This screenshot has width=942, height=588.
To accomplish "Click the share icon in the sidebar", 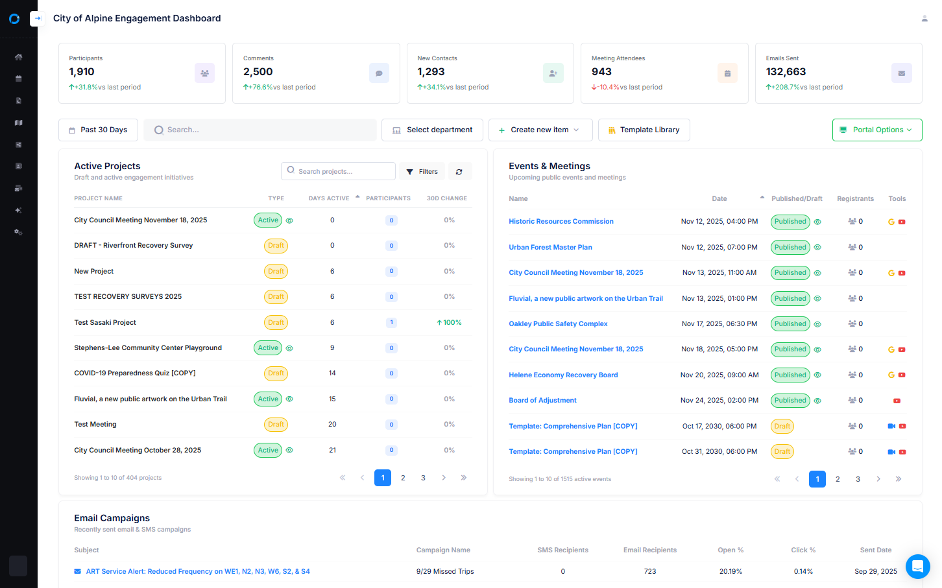I will click(18, 144).
